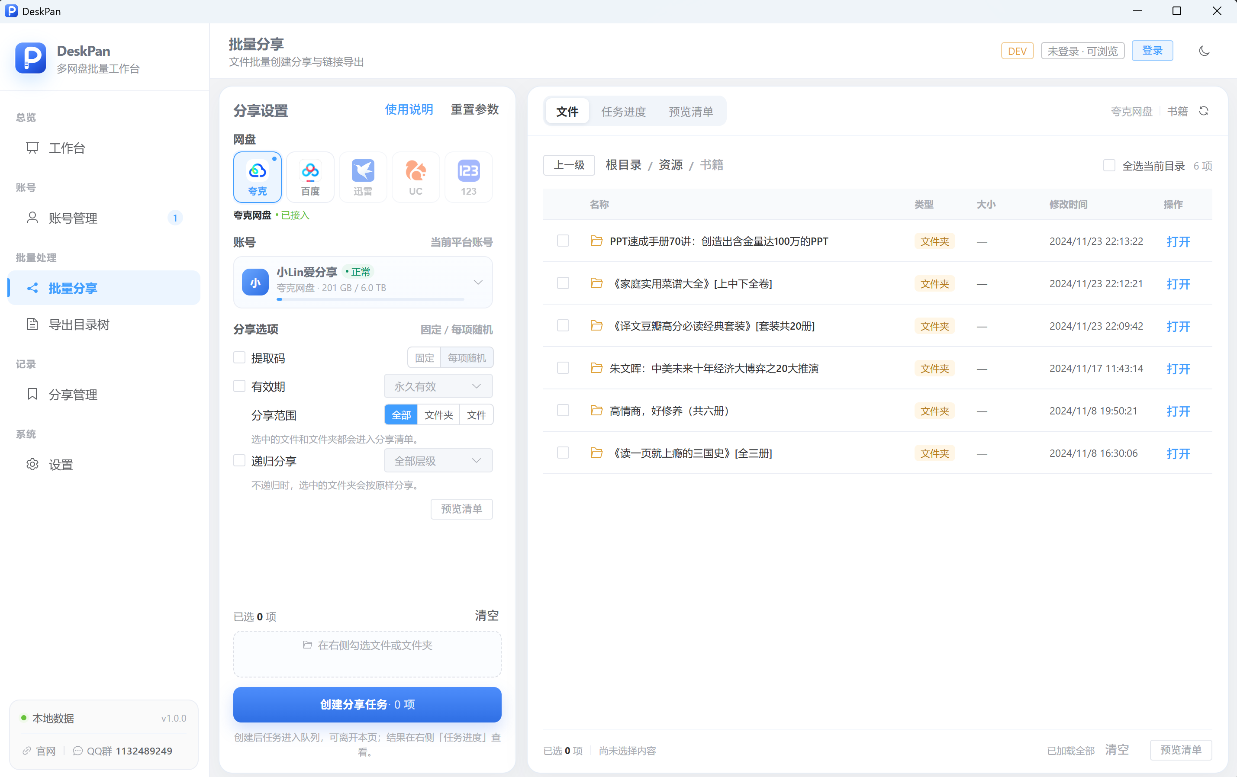Check 全选当前目录 checkbox
Image resolution: width=1237 pixels, height=777 pixels.
click(x=1109, y=165)
